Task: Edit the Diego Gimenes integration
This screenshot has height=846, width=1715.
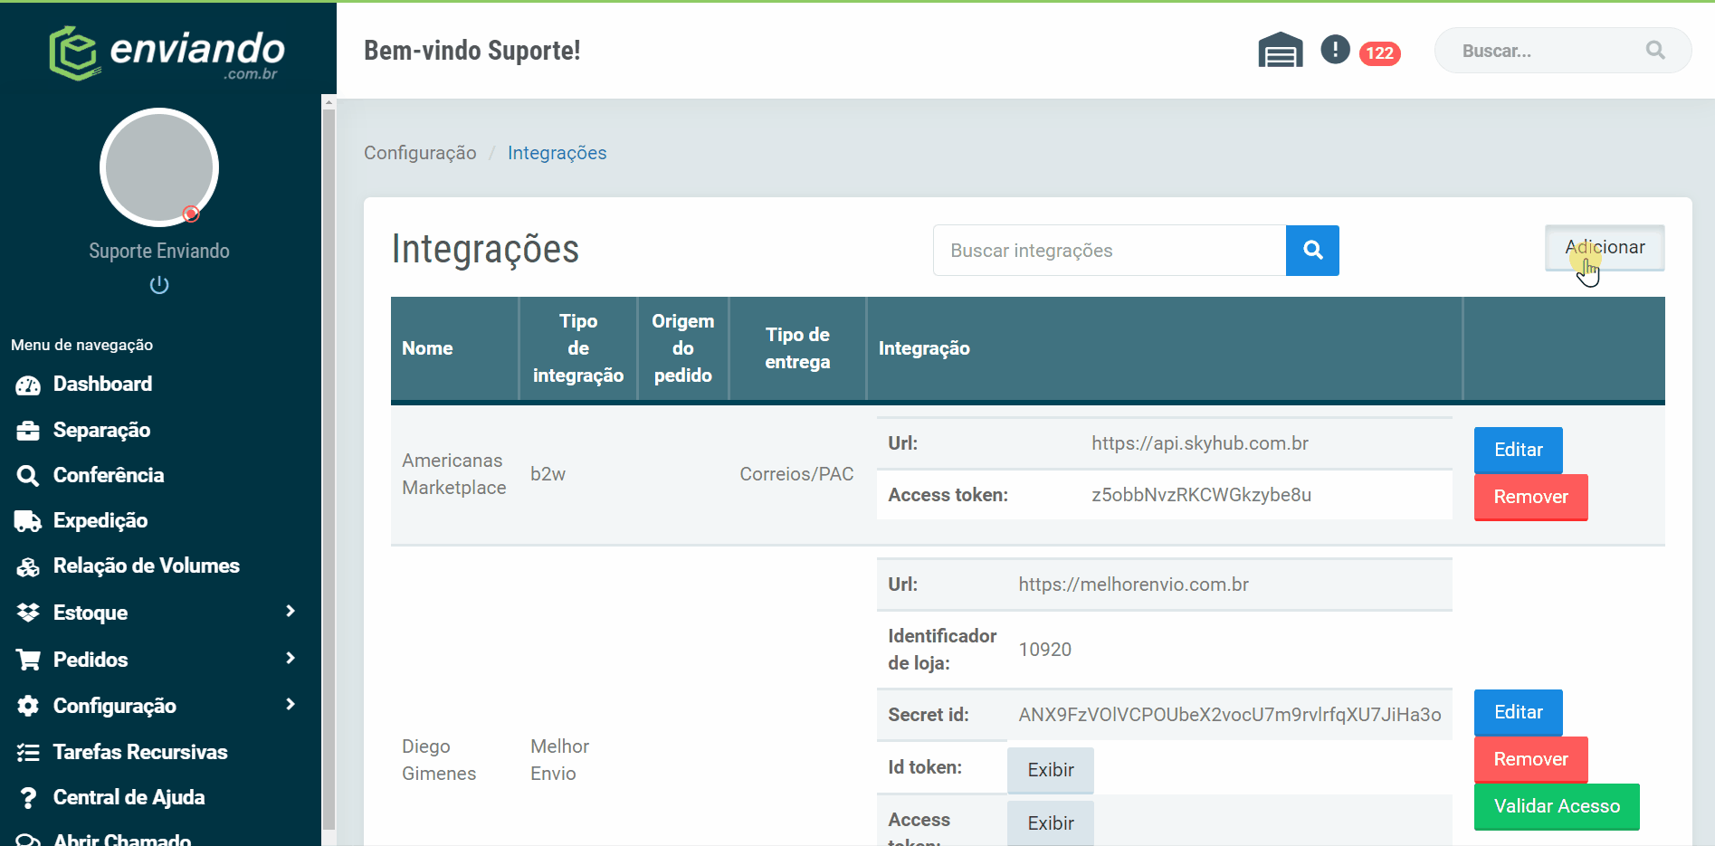Action: tap(1518, 712)
